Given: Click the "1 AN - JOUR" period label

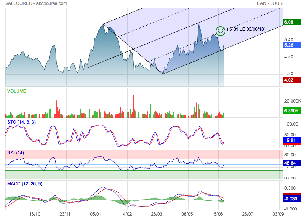Looking at the screenshot, I should pyautogui.click(x=269, y=3).
